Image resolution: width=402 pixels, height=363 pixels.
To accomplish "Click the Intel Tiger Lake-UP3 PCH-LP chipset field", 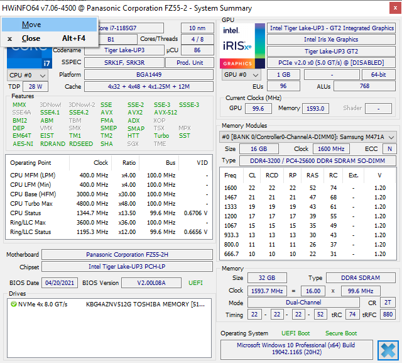I will point(127,267).
